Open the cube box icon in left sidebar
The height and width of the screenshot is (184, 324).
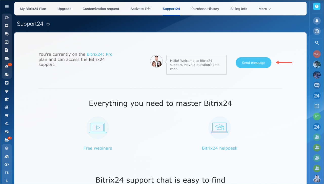coord(7,148)
